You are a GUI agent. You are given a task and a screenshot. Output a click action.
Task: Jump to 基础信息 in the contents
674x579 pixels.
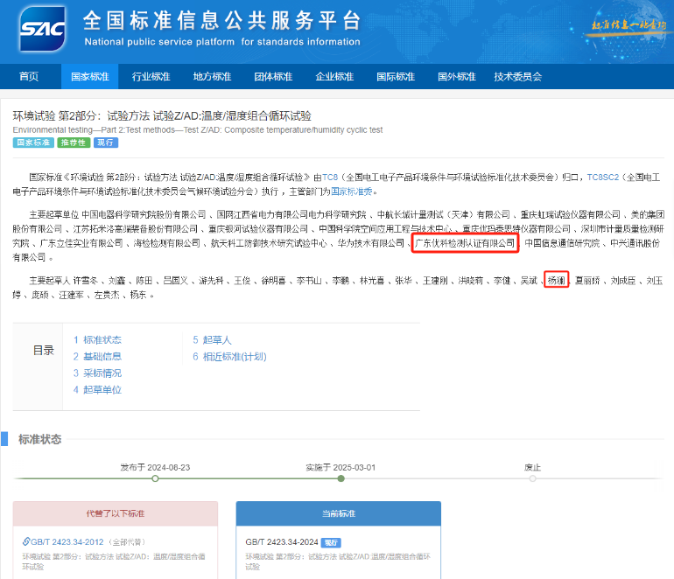(x=102, y=356)
